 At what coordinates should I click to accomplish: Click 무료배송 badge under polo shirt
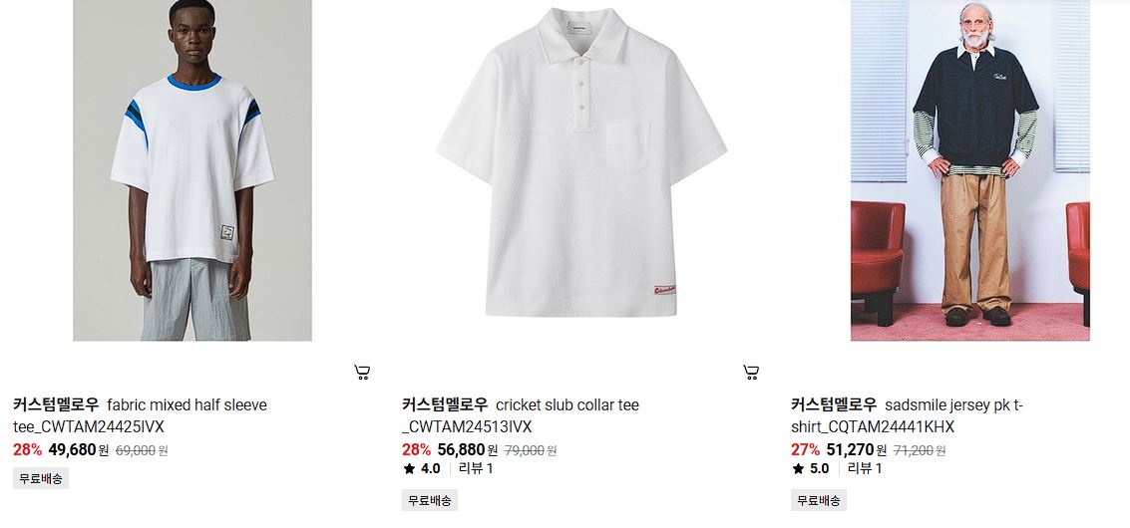click(x=430, y=500)
